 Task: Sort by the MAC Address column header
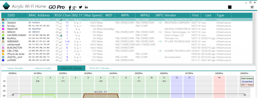pos(41,15)
